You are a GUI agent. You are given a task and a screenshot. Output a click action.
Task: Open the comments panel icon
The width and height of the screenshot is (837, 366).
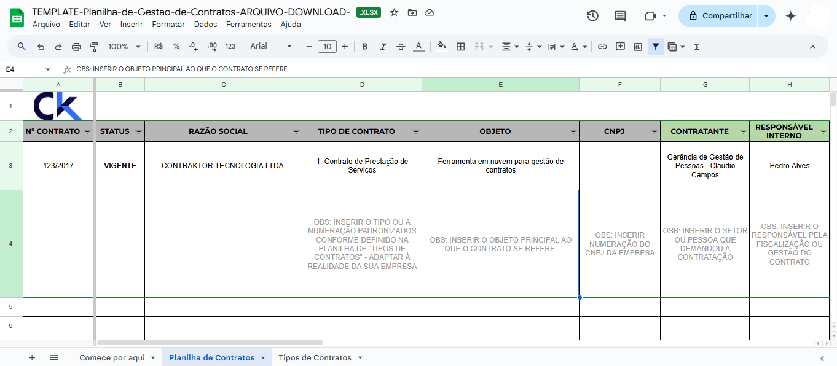coord(620,16)
